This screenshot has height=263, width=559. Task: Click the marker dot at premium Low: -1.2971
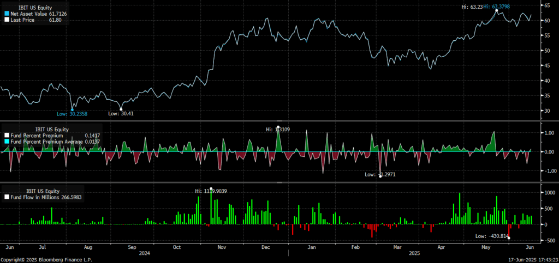pos(380,176)
